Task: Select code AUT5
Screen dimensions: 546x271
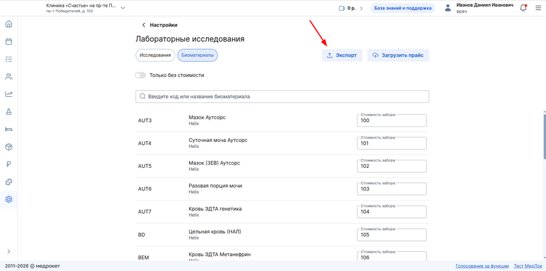Action: [x=145, y=166]
